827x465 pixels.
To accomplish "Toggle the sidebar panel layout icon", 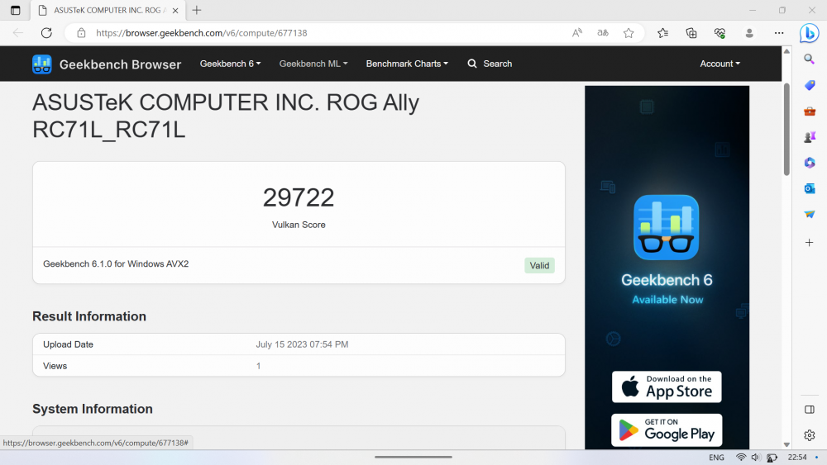I will tap(809, 410).
